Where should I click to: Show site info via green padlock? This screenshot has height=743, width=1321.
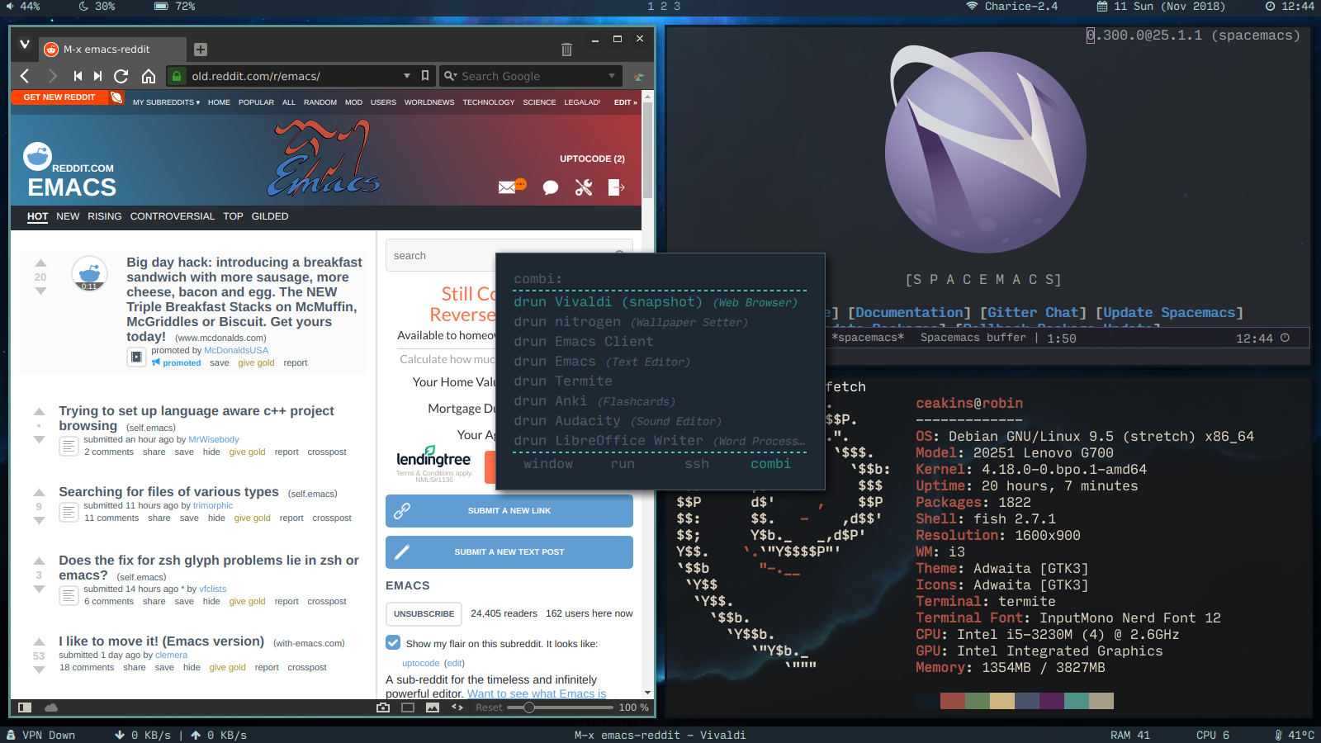point(176,76)
